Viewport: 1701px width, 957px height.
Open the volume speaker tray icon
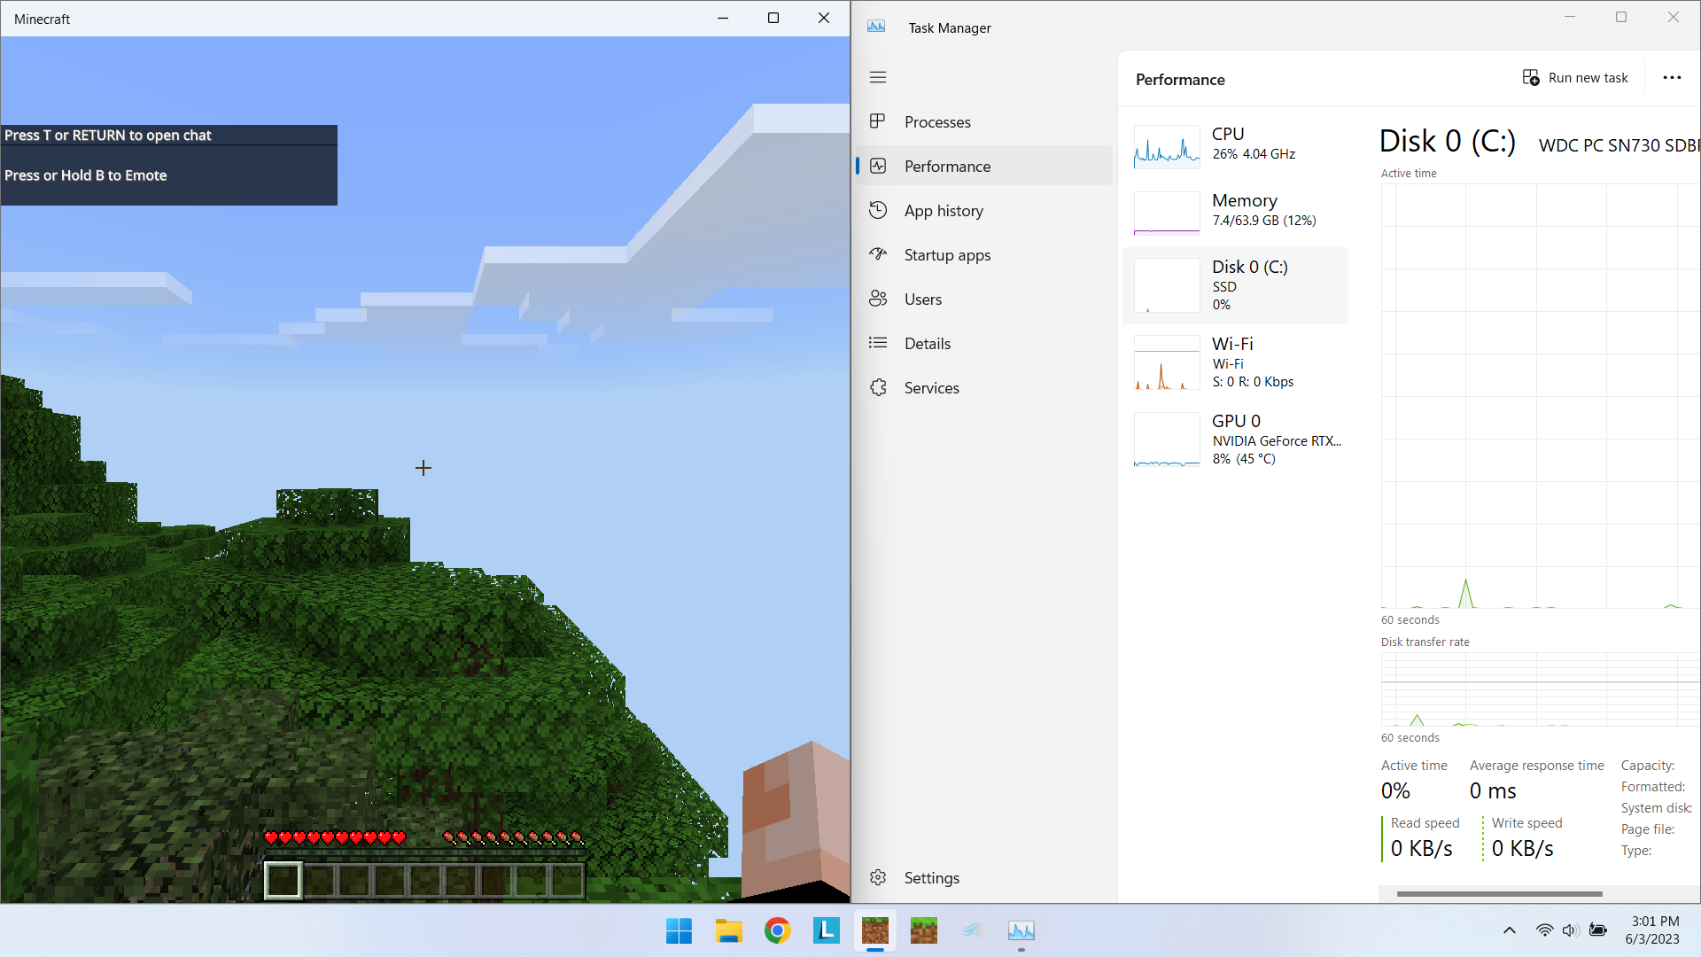[1570, 930]
